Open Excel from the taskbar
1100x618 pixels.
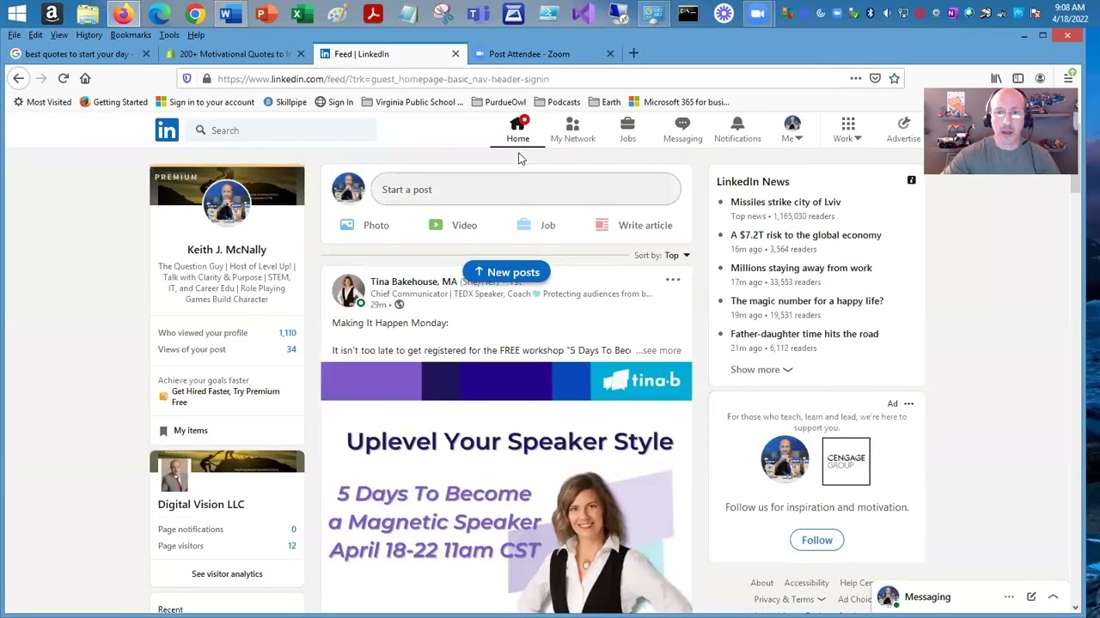pos(302,14)
